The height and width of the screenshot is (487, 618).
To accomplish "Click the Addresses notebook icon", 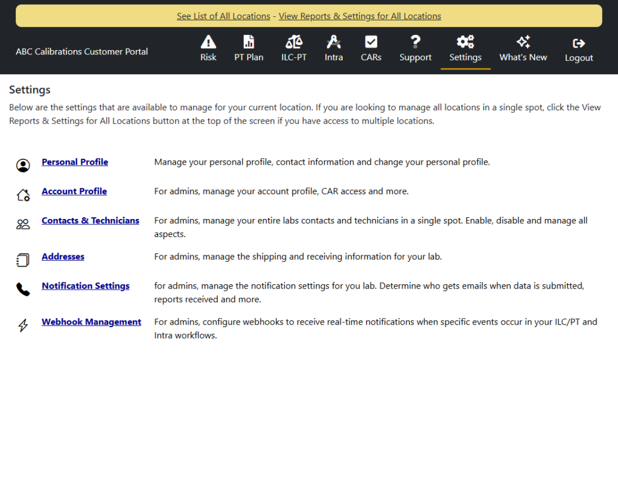I will pos(23,260).
